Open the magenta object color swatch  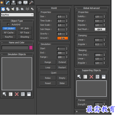tap(31, 48)
